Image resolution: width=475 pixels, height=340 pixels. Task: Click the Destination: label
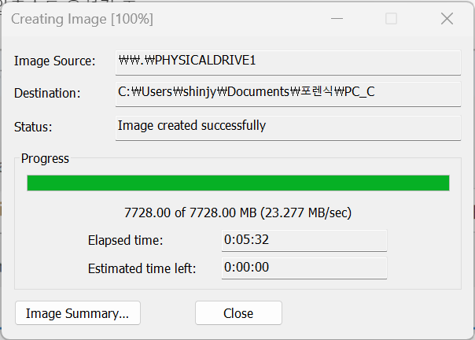point(47,93)
